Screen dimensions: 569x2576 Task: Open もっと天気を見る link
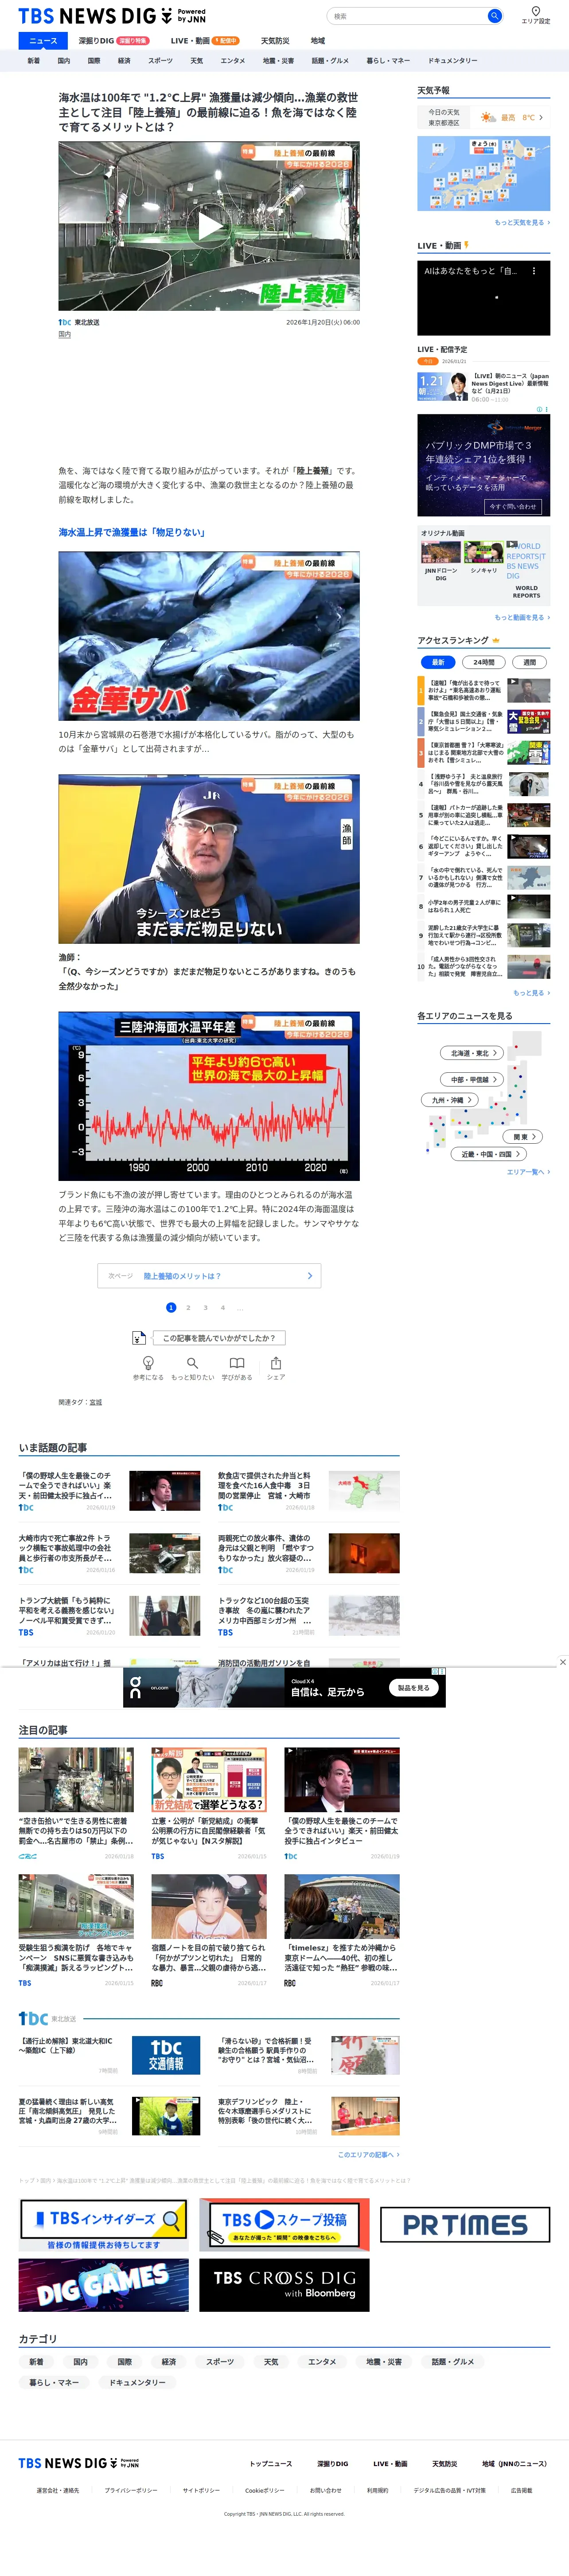(x=522, y=223)
